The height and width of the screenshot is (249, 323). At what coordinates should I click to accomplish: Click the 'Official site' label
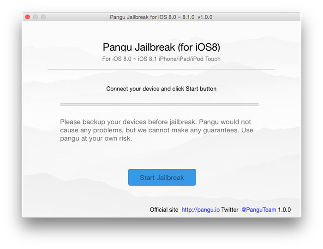164,210
